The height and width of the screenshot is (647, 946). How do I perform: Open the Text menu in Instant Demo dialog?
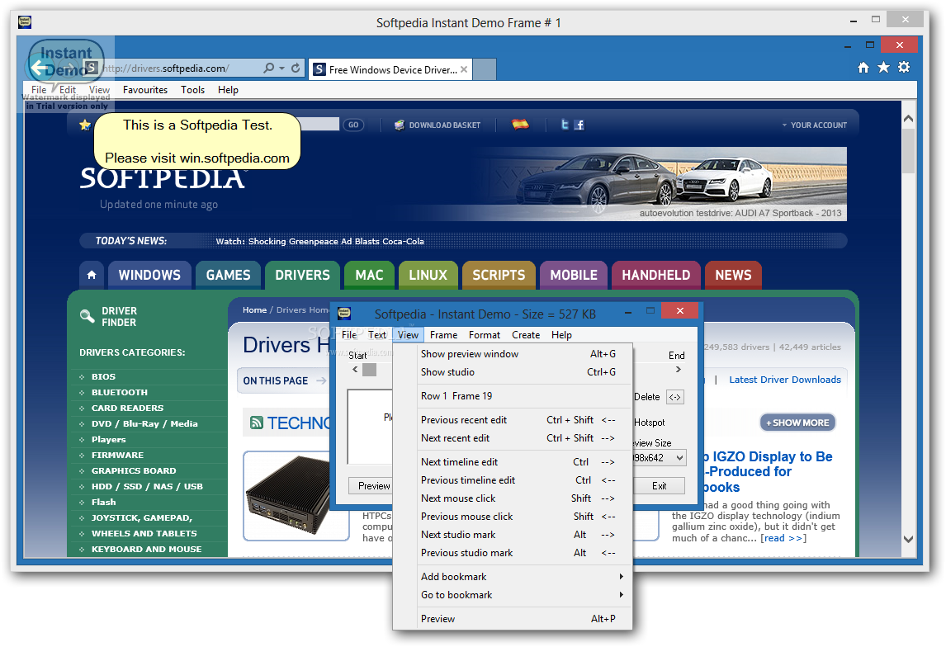[377, 335]
